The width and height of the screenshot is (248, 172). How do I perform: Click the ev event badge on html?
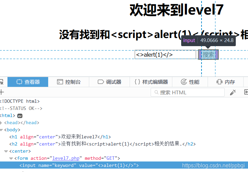point(20,116)
